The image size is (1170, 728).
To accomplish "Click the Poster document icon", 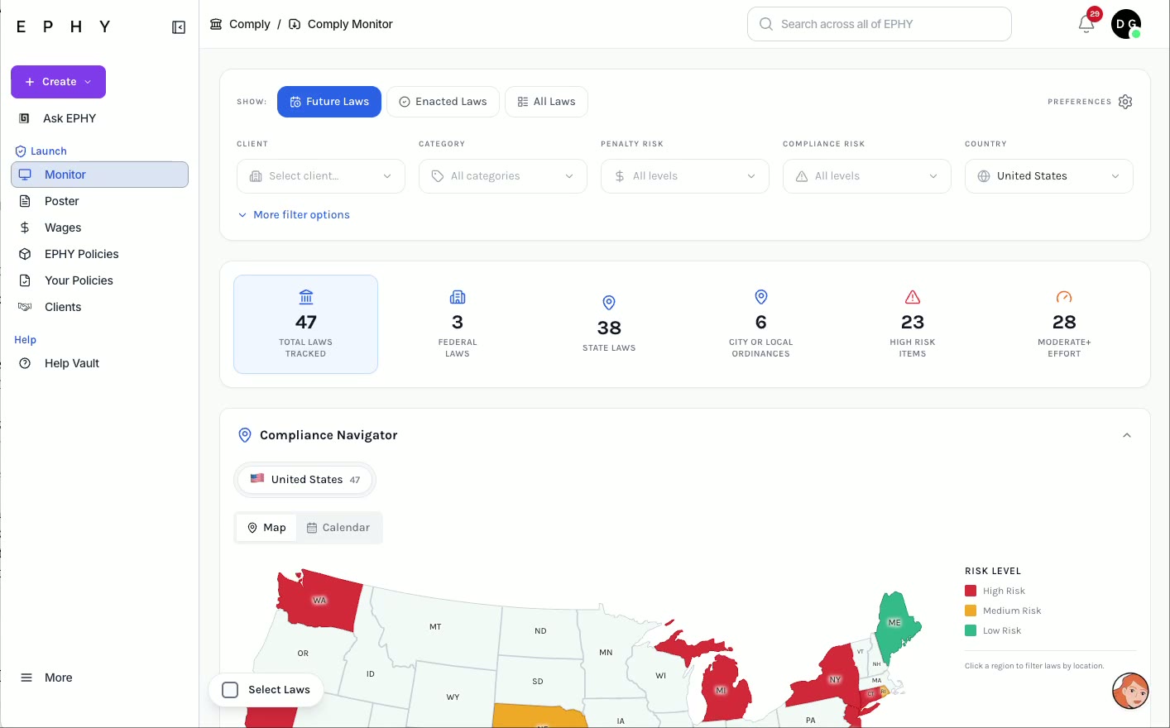I will (25, 201).
